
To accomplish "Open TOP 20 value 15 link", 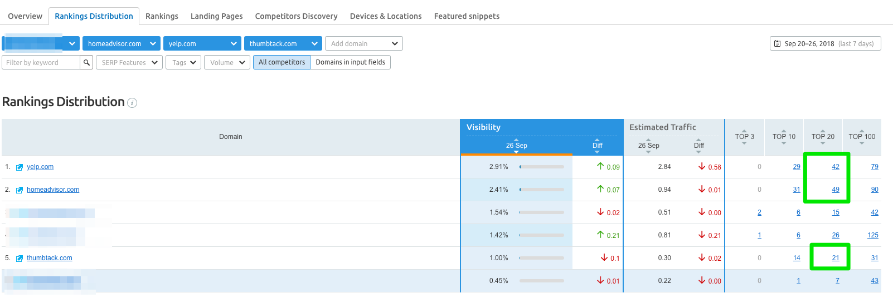I will coord(836,212).
